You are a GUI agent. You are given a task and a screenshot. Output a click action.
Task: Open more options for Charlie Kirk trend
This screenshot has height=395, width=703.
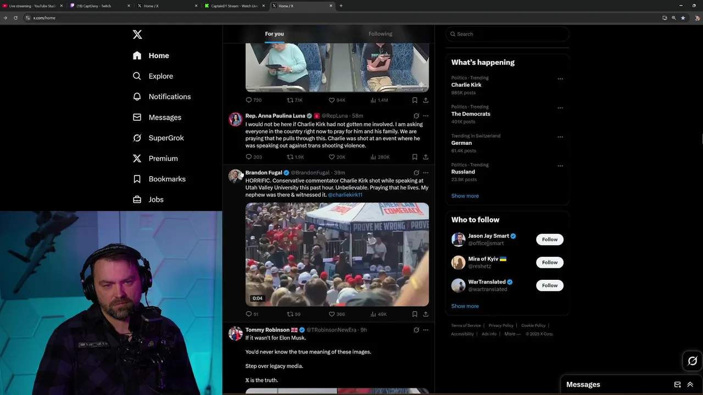click(x=560, y=79)
